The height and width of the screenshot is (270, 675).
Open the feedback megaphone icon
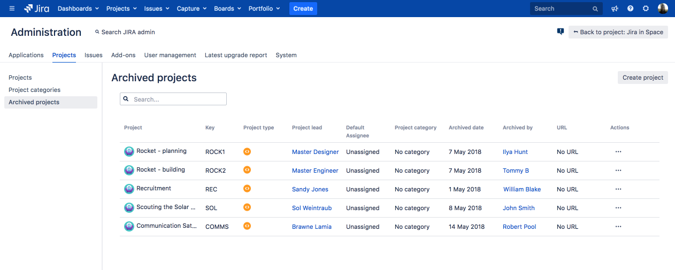pos(615,9)
